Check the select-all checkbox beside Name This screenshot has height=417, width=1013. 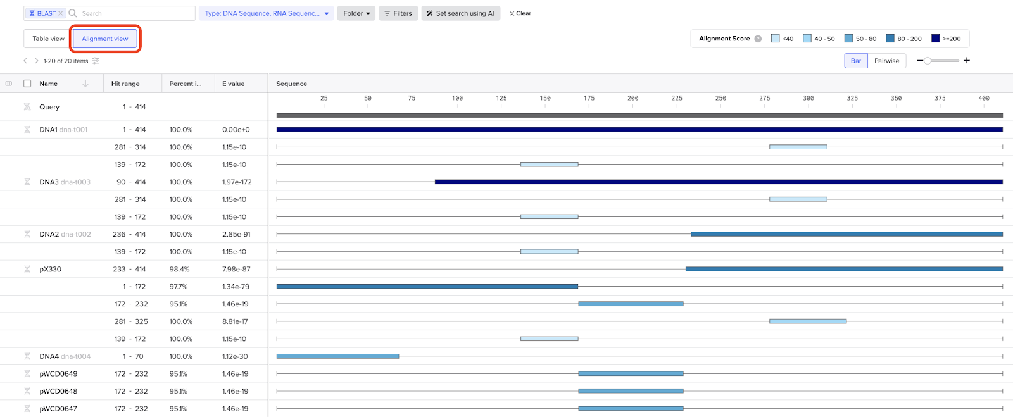[x=27, y=84]
